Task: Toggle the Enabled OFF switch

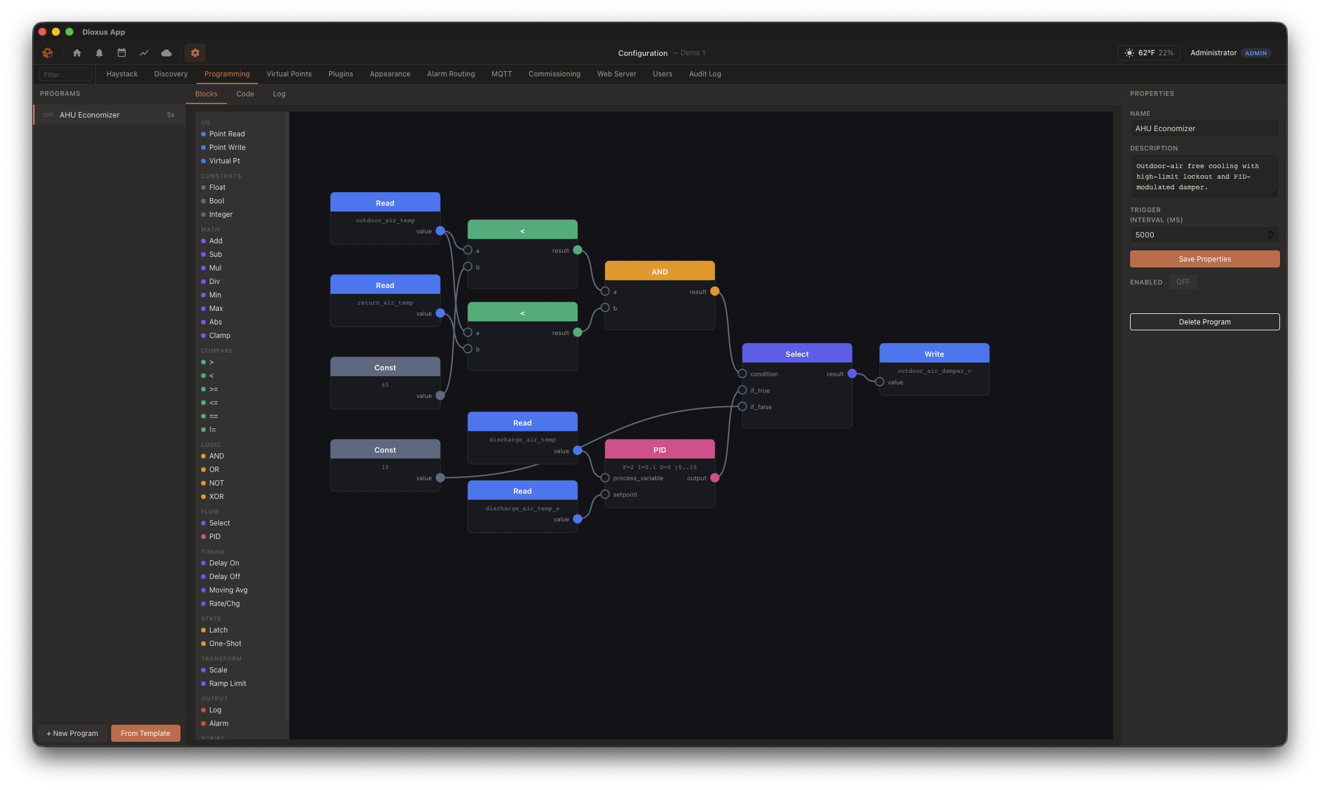Action: pos(1183,282)
